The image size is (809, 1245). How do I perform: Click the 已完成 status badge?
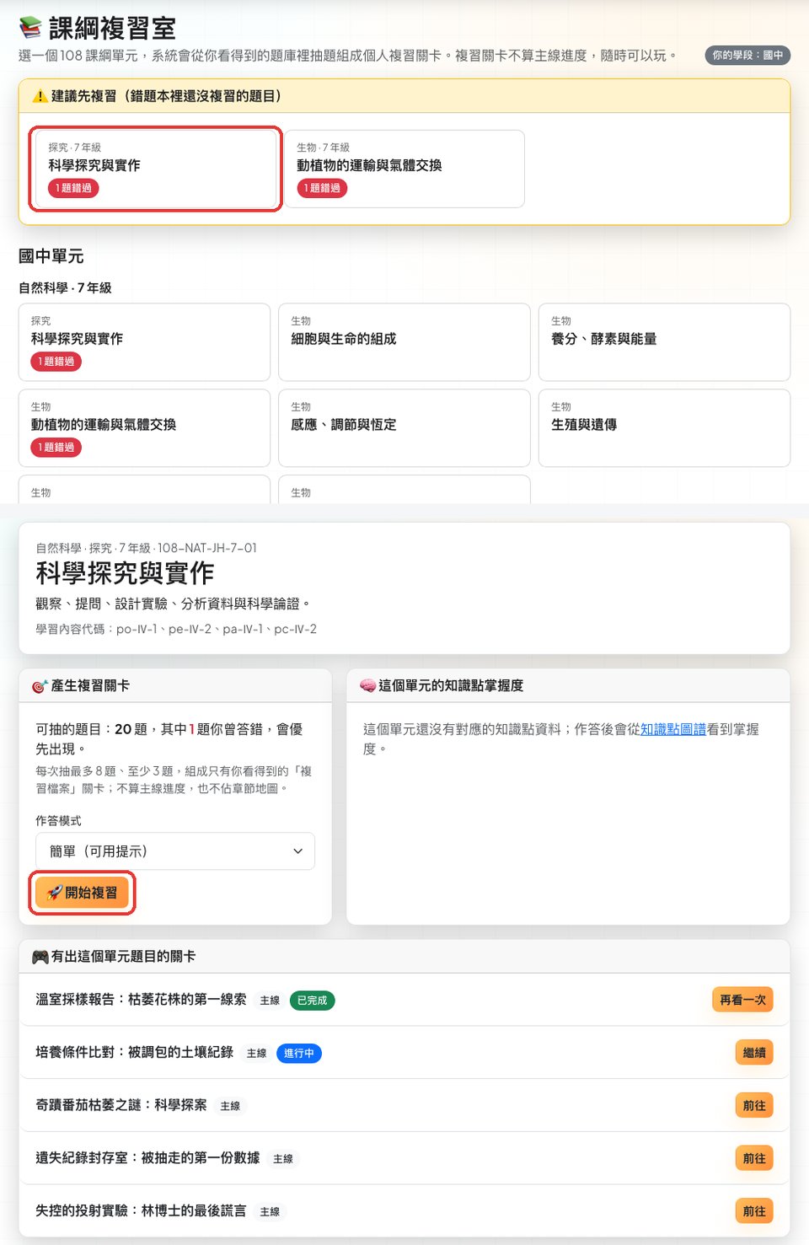click(312, 1001)
